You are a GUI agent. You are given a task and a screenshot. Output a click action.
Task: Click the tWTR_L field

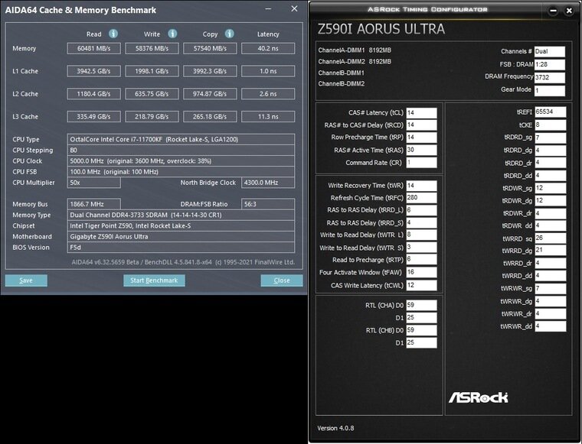tap(422, 235)
